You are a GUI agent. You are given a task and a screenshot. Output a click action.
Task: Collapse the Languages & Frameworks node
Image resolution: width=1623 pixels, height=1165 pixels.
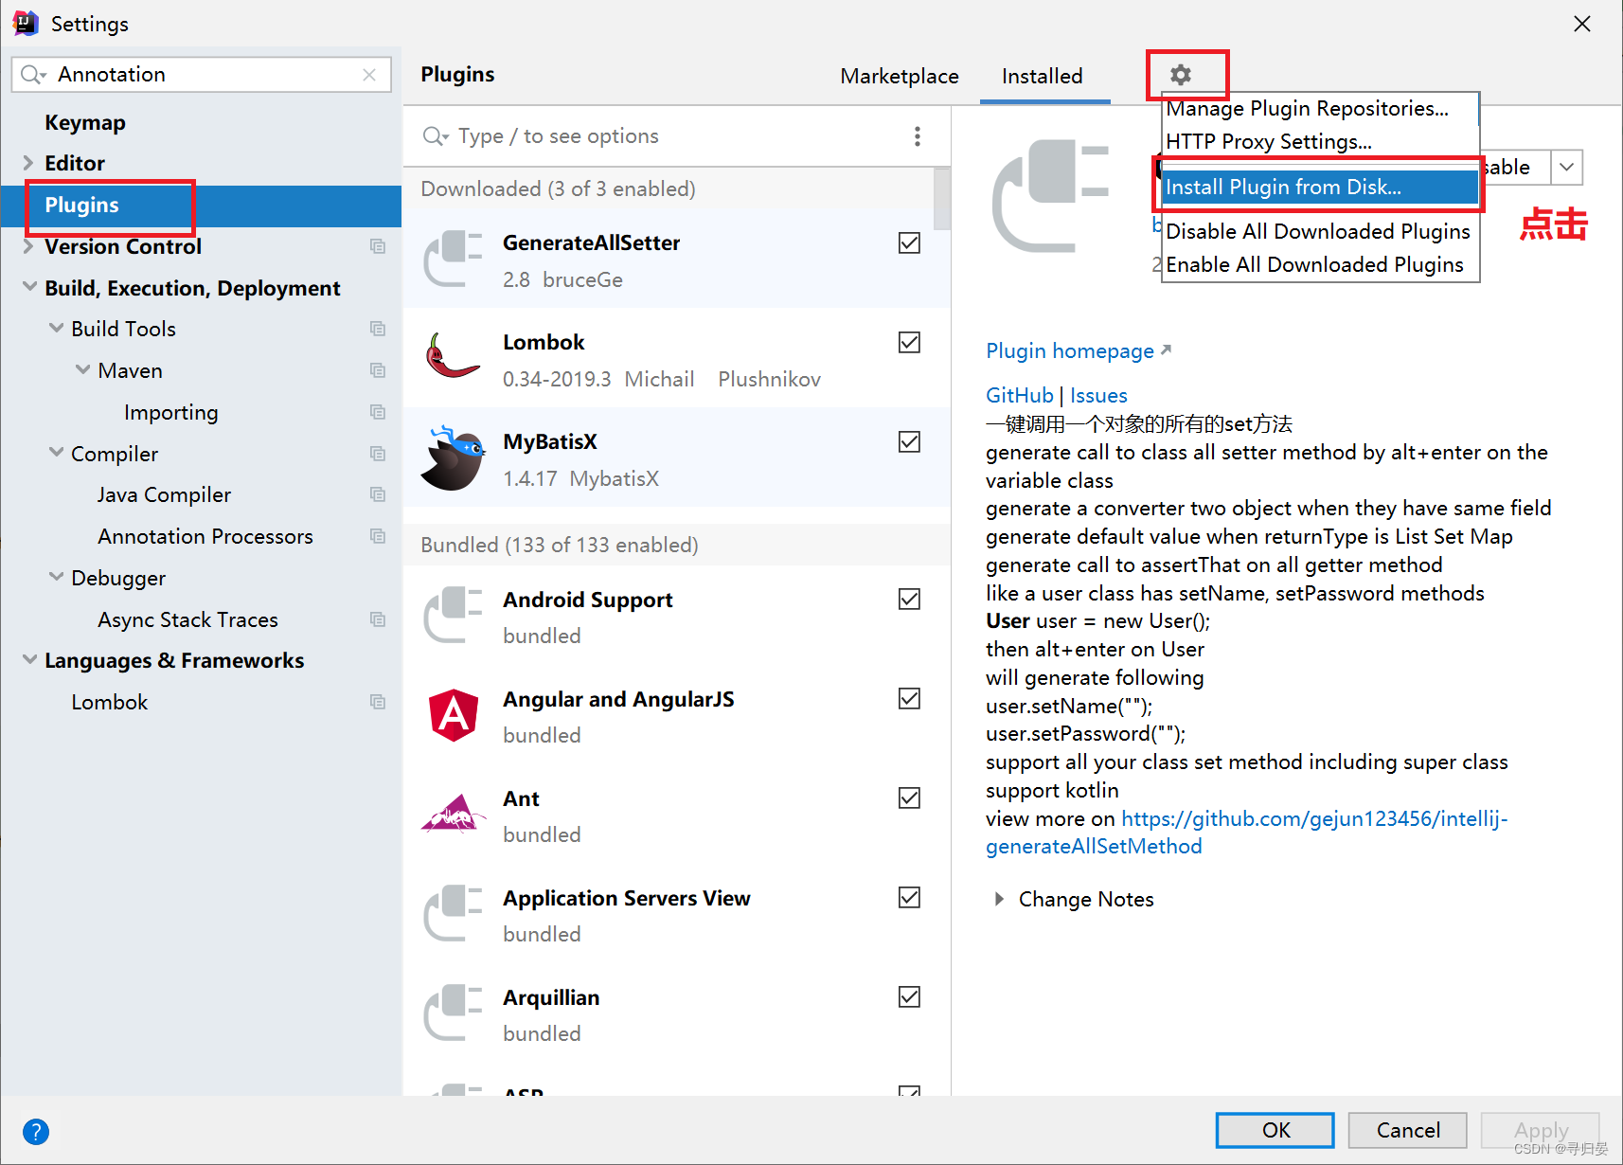coord(29,660)
